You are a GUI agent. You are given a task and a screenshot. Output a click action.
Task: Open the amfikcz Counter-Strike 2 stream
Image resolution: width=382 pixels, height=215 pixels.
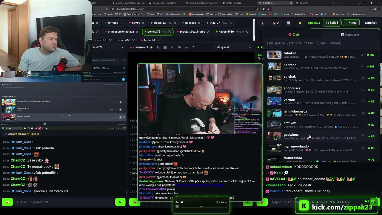(321, 125)
